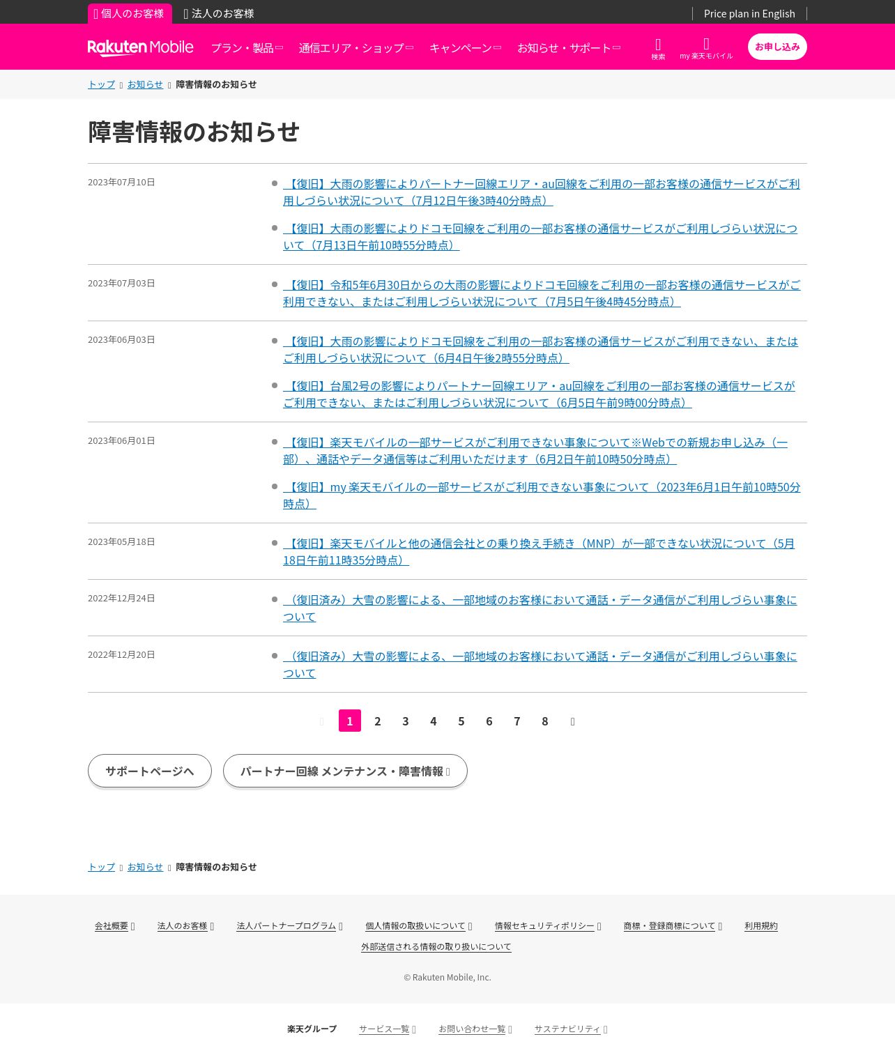
Task: Open パートナー回線 メンテナンス・障害情報 button
Action: (345, 771)
